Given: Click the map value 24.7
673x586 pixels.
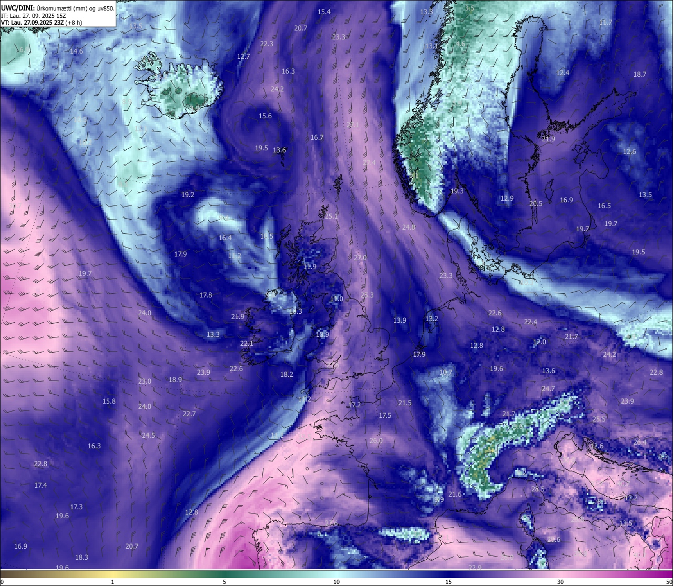Looking at the screenshot, I should (548, 388).
